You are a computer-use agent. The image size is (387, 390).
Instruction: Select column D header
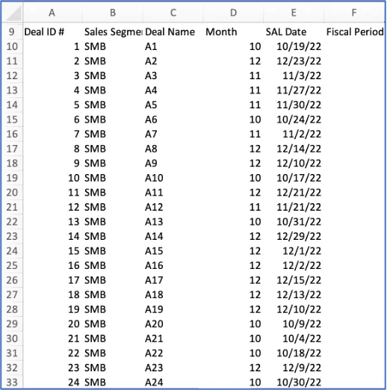click(x=233, y=13)
